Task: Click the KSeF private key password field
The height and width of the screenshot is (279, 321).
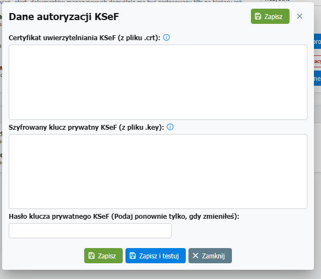Action: tap(90, 231)
